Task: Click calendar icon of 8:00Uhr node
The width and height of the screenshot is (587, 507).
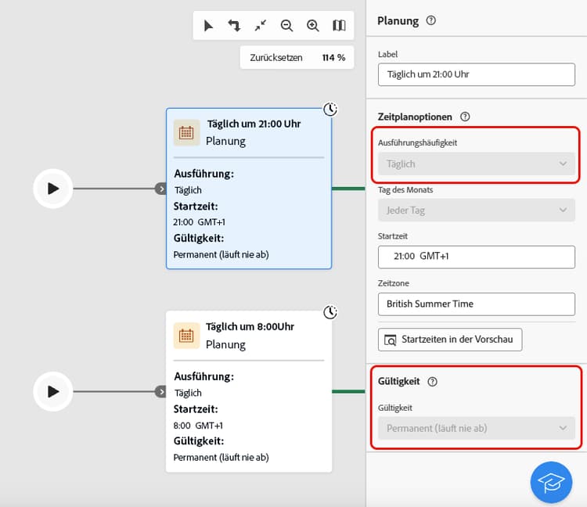Action: 186,336
